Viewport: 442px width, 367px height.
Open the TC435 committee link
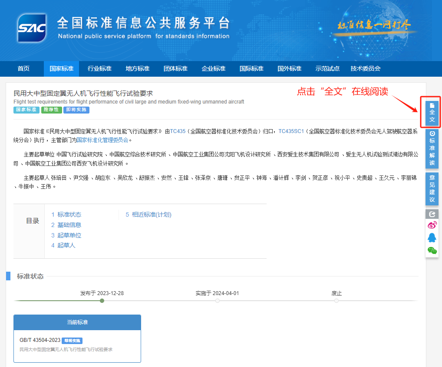click(x=178, y=131)
